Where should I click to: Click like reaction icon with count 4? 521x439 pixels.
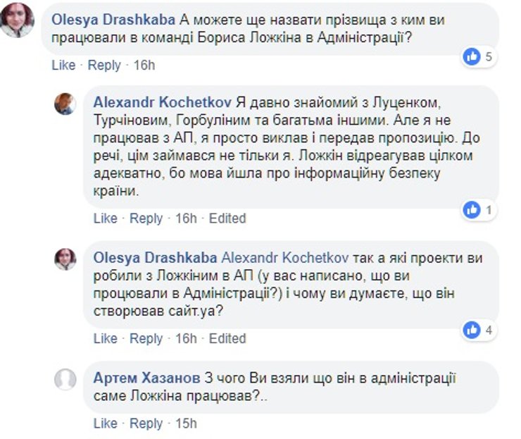tap(472, 329)
